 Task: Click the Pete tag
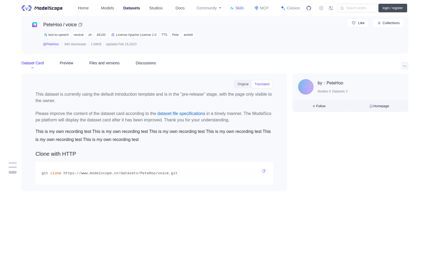point(175,35)
